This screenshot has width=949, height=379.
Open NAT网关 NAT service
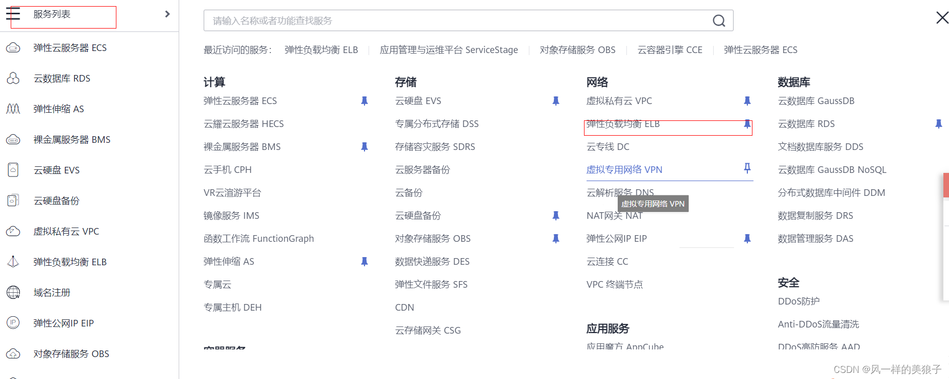[615, 216]
